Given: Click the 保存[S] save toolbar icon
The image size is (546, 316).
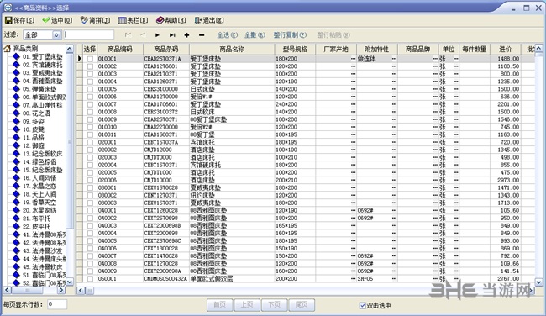Looking at the screenshot, I should click(8, 20).
